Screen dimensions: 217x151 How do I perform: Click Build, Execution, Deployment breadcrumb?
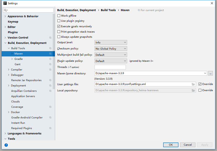(x=76, y=10)
